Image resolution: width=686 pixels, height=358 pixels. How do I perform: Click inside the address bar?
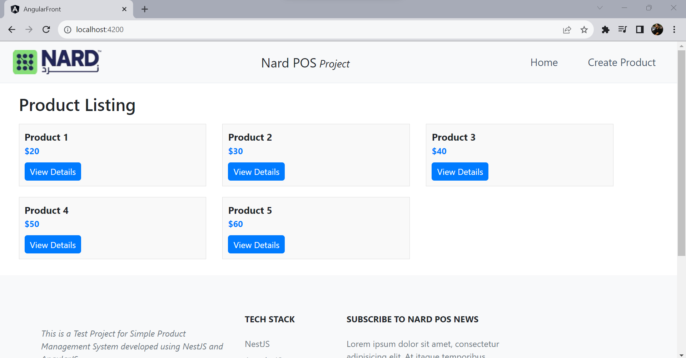click(250, 30)
